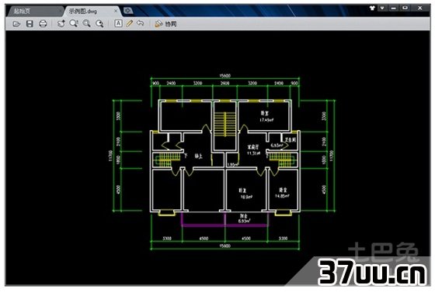Switch to the 起始页 start tab

click(x=23, y=12)
